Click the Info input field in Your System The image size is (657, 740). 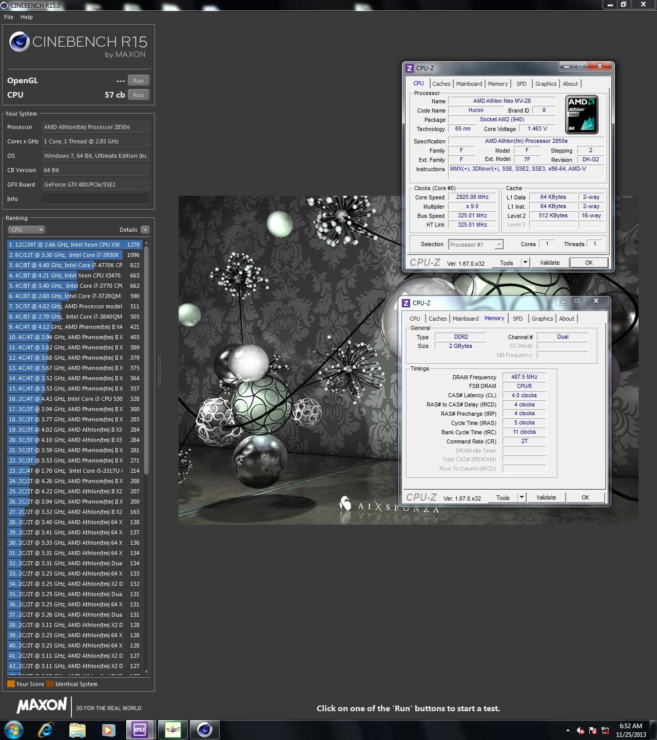[x=95, y=199]
